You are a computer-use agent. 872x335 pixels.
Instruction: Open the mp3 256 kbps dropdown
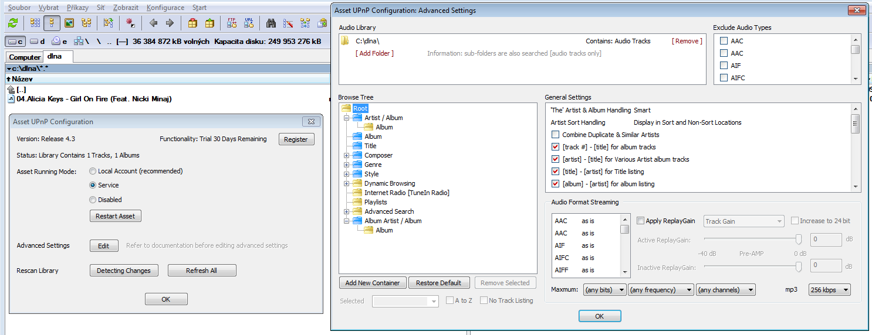[829, 290]
